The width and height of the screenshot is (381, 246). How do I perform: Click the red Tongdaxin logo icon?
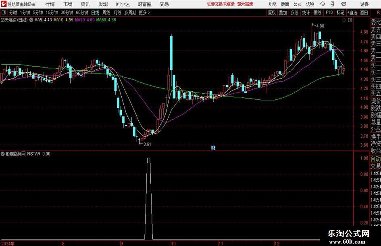(4, 4)
